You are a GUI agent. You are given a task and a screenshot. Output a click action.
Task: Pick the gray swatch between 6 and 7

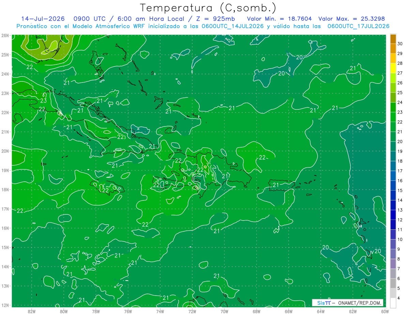point(393,273)
